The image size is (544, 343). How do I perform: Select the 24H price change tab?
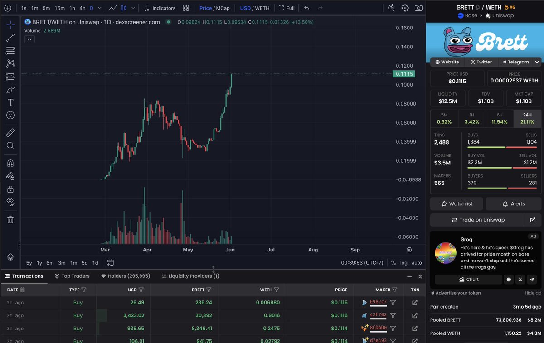point(527,119)
